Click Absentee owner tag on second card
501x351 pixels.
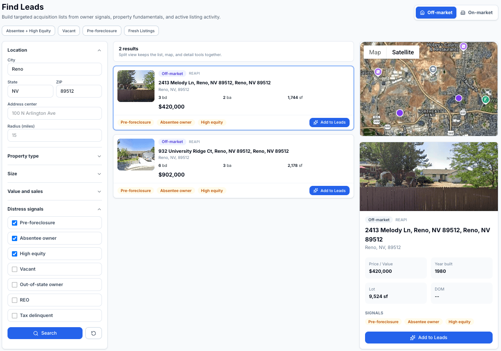(176, 191)
